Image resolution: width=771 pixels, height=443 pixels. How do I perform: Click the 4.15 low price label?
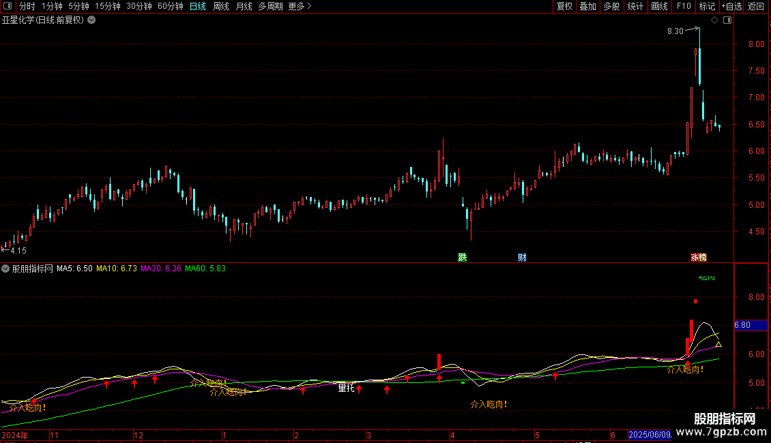18,251
